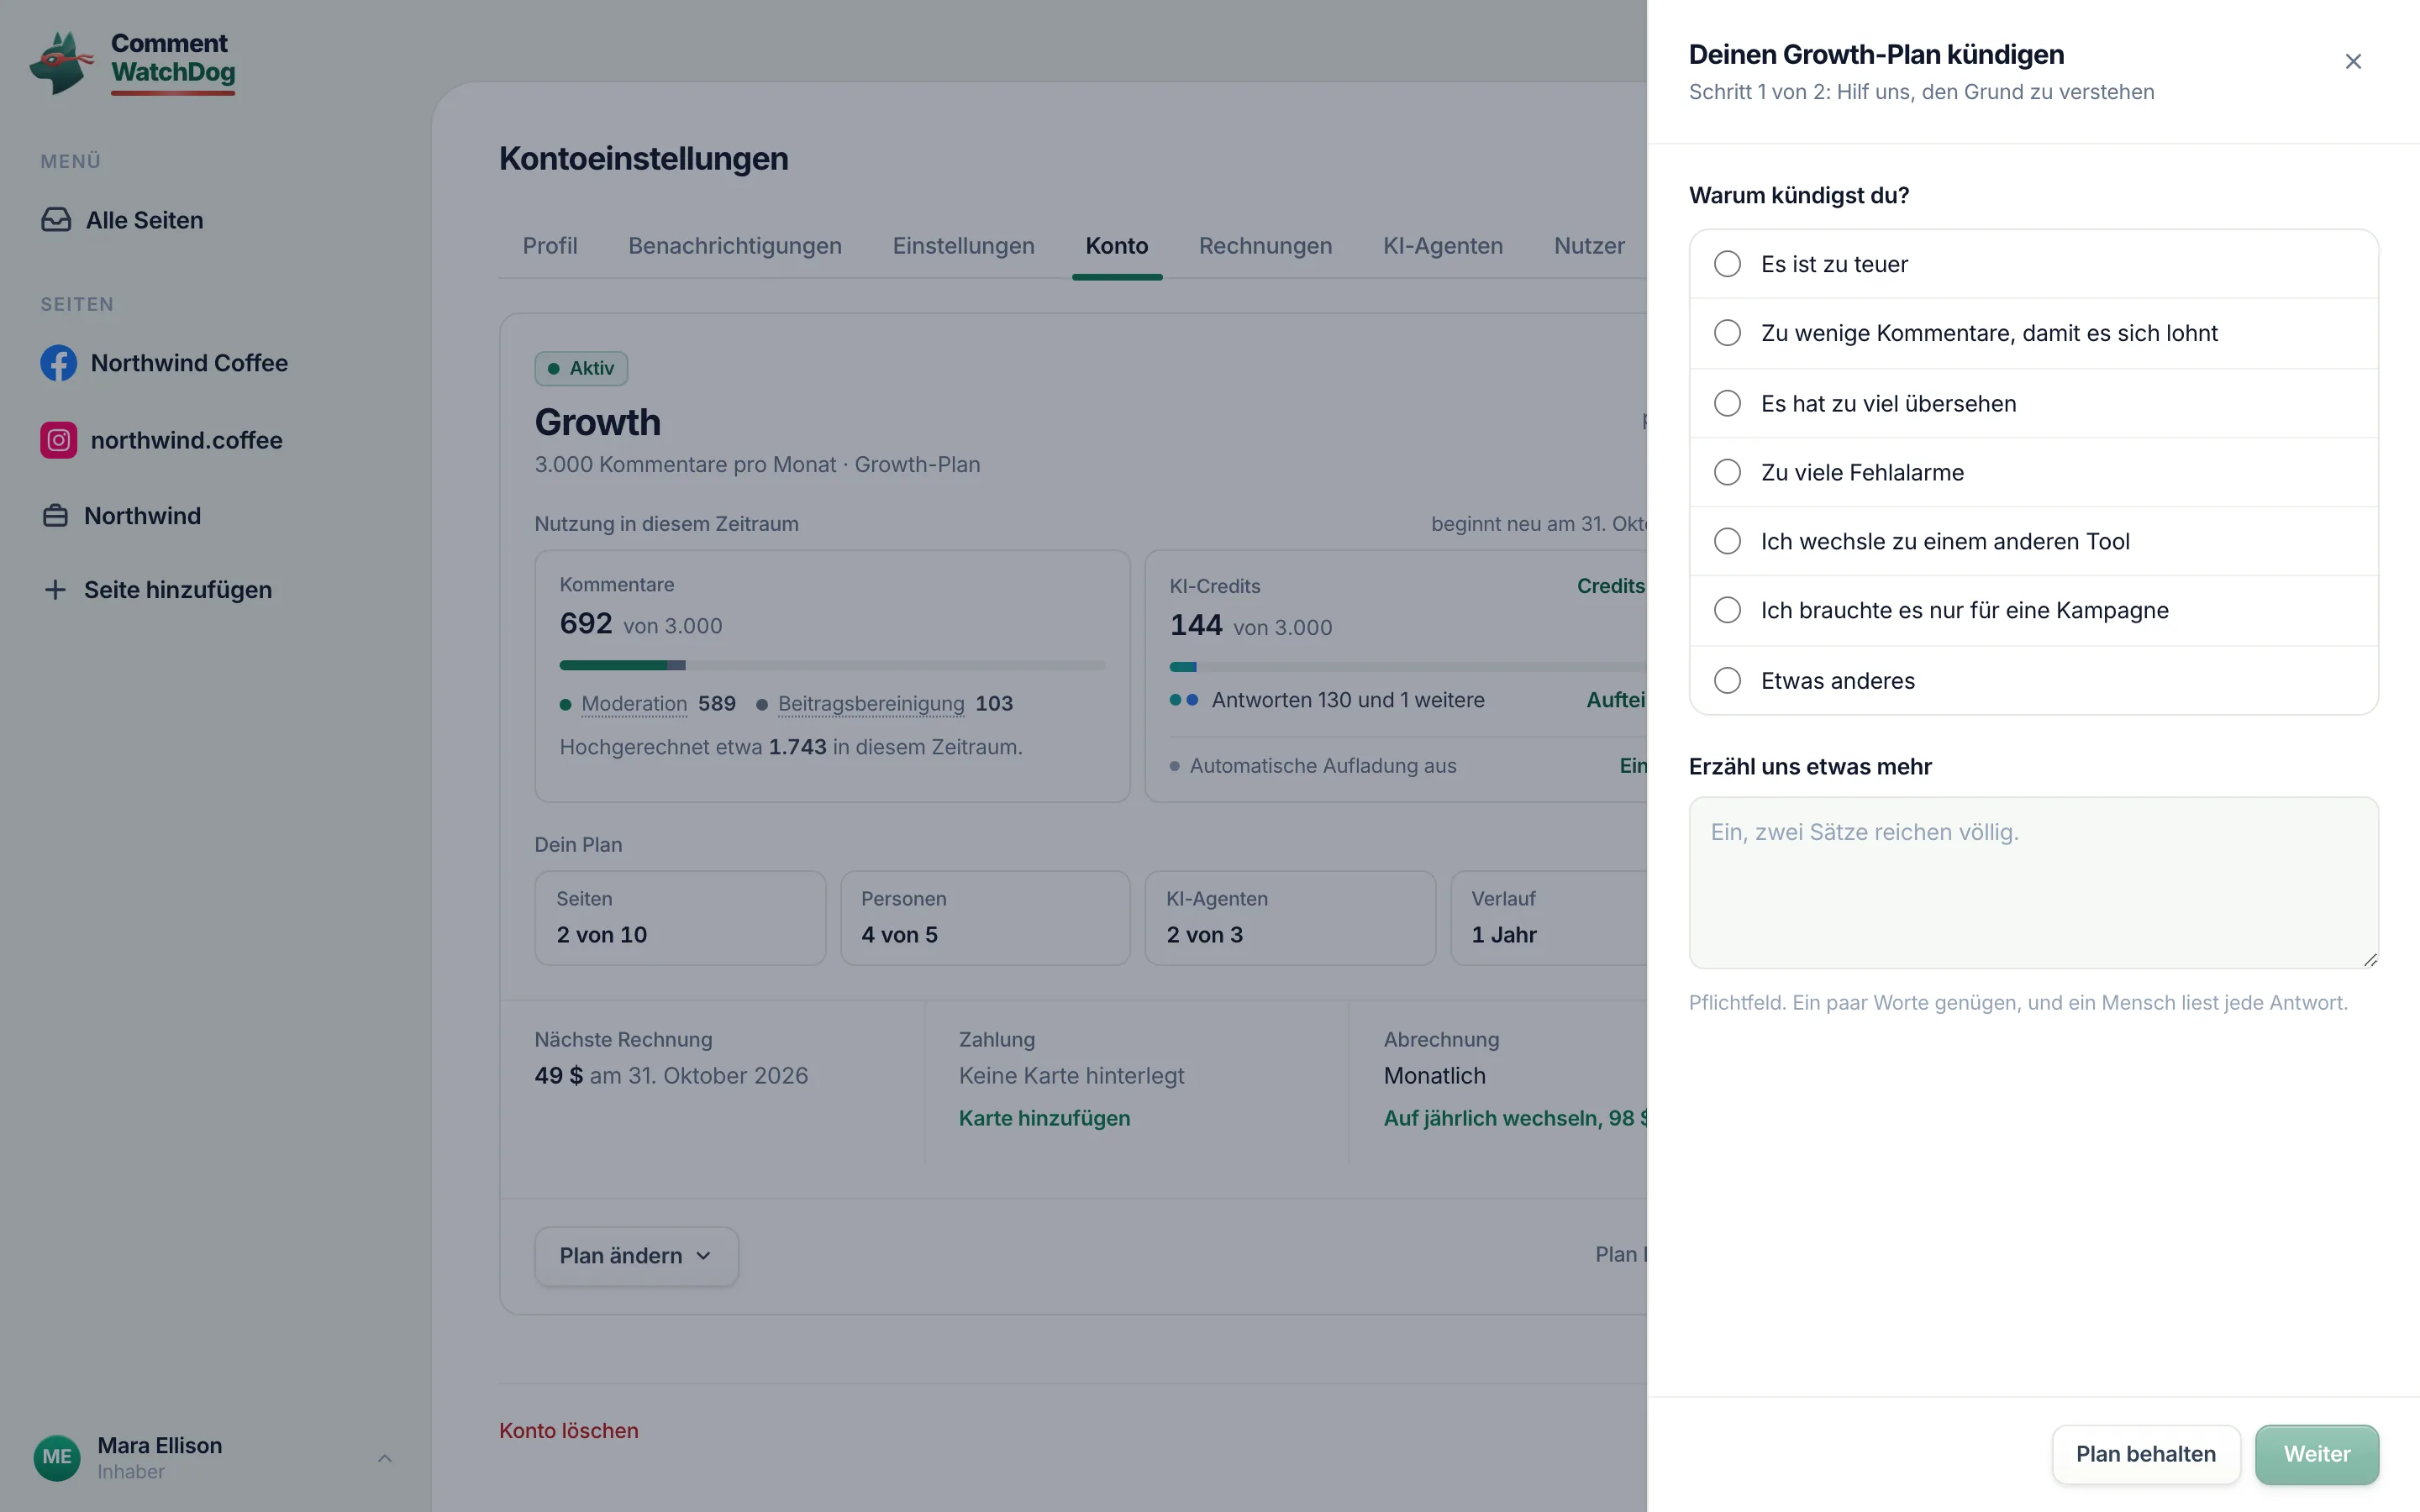Close the cancellation panel with the X

point(2353,62)
